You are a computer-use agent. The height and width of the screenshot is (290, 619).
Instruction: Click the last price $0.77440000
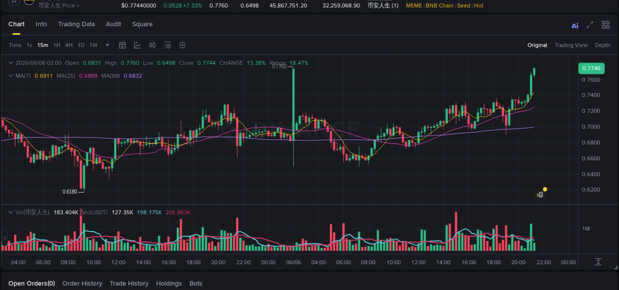[139, 5]
